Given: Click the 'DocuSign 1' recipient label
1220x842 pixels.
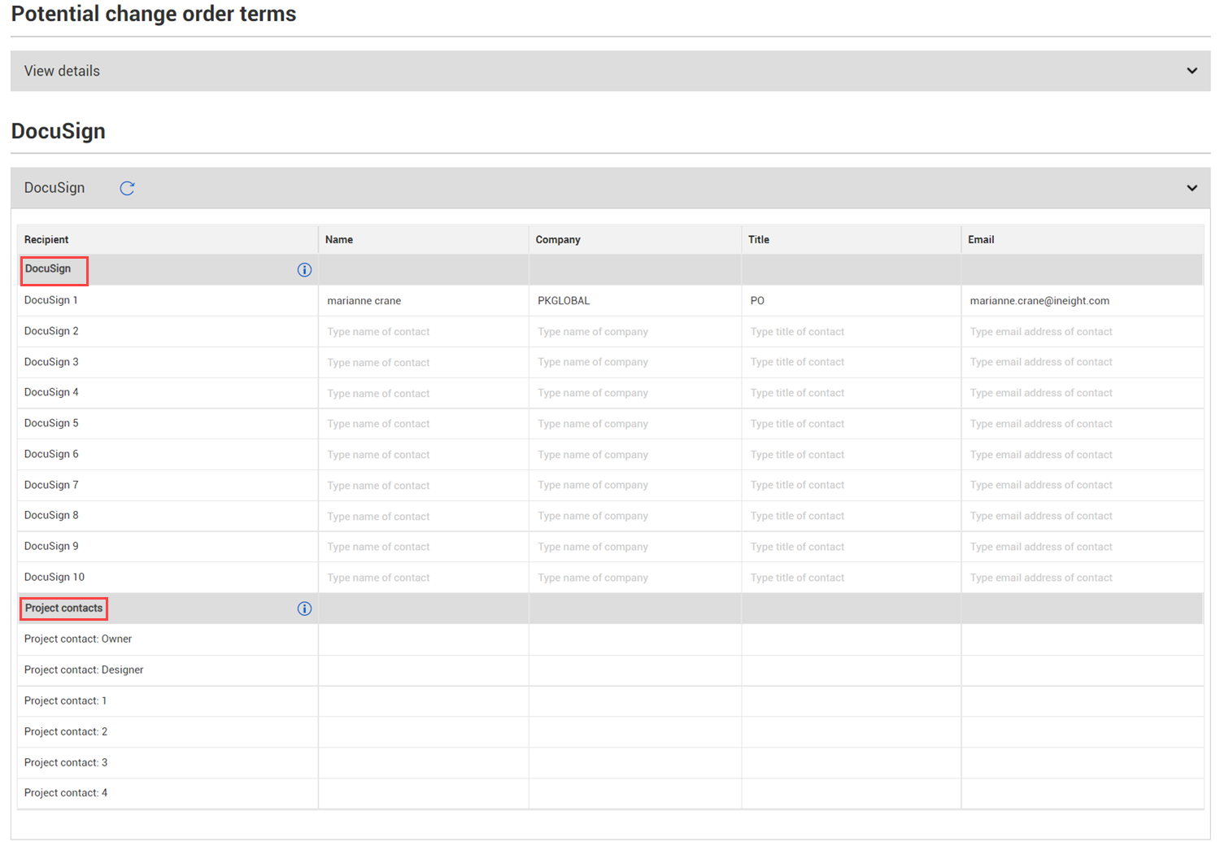Looking at the screenshot, I should tap(51, 300).
